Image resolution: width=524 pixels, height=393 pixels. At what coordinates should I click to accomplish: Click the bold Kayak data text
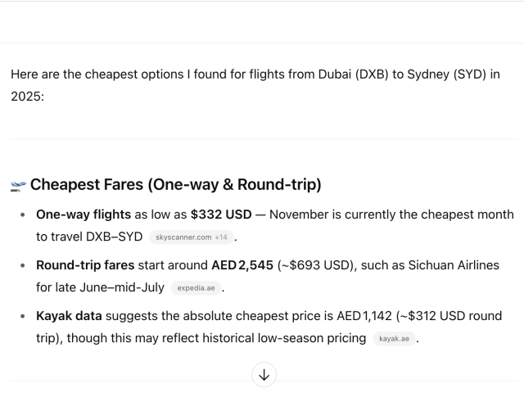tap(69, 316)
